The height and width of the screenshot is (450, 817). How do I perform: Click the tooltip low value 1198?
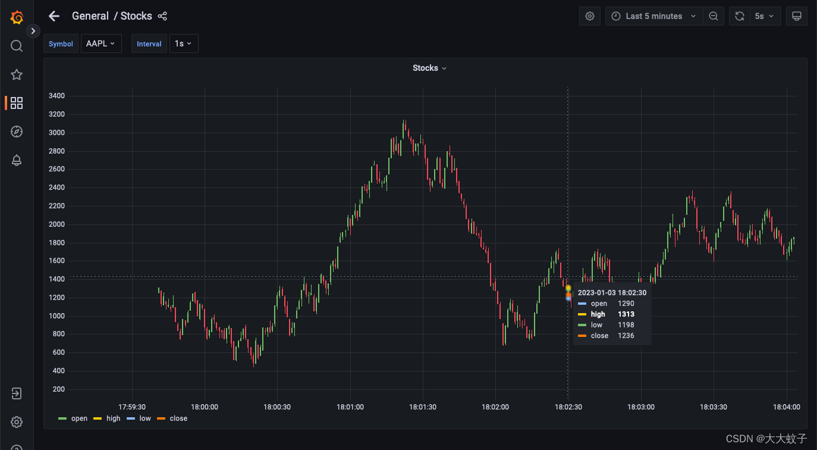click(x=626, y=325)
